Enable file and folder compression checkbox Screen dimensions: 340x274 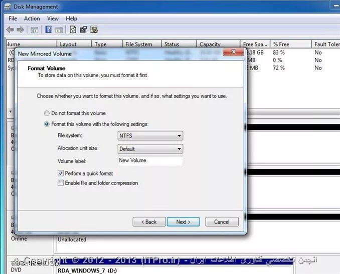tap(61, 182)
